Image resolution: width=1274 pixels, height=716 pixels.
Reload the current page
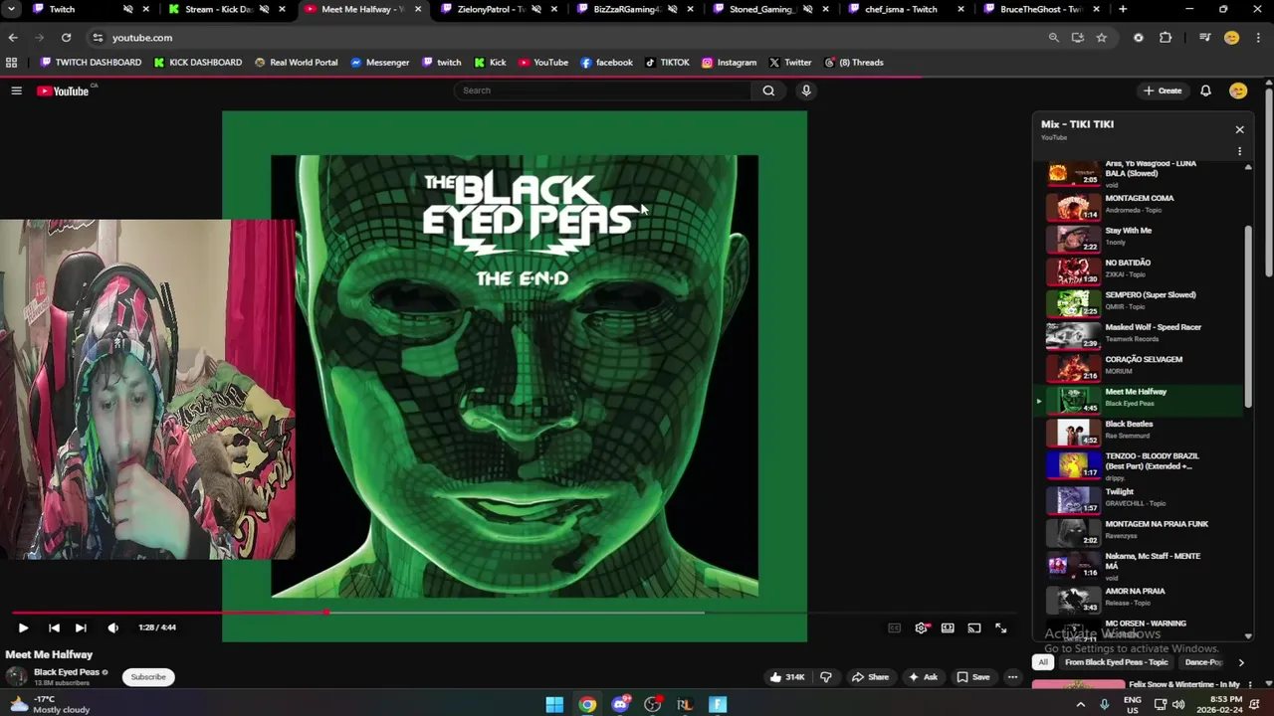click(66, 38)
